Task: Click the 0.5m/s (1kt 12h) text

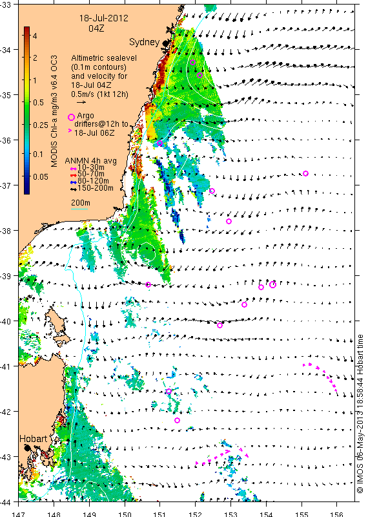Action: [x=99, y=94]
